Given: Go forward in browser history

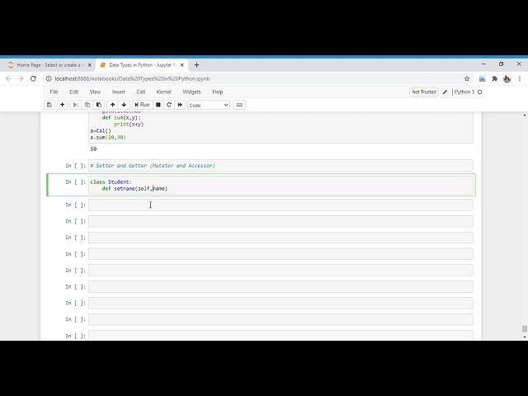Looking at the screenshot, I should coord(21,78).
